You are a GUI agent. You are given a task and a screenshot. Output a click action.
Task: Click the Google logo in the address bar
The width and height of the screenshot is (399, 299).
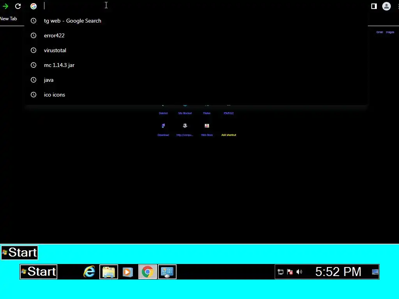34,6
